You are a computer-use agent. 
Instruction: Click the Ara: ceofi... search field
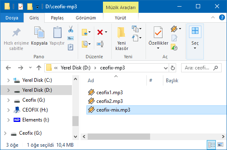pyautogui.click(x=201, y=68)
